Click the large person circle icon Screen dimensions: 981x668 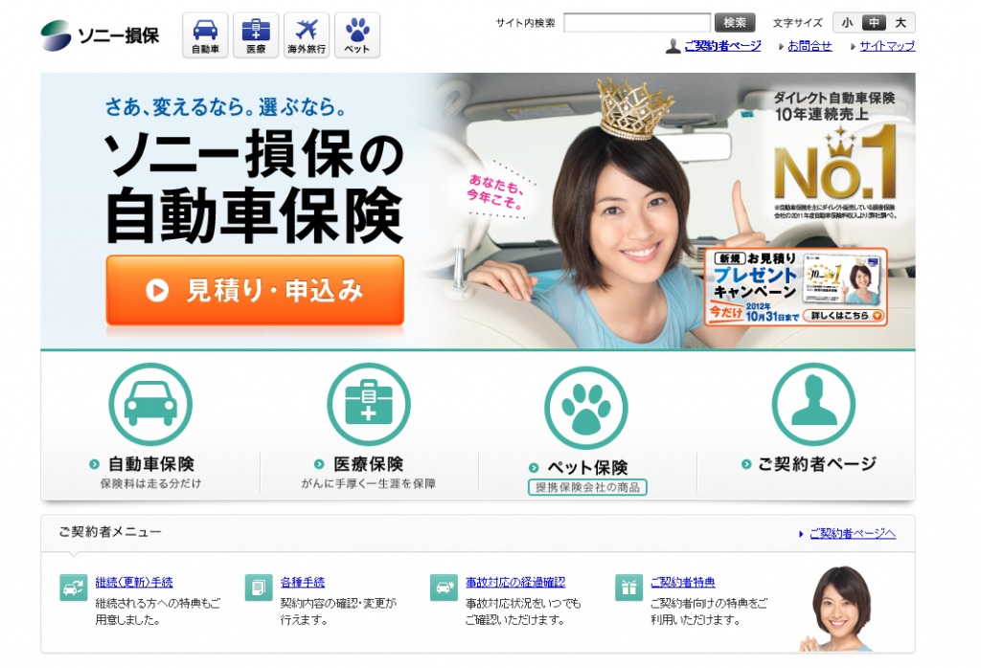pyautogui.click(x=813, y=404)
